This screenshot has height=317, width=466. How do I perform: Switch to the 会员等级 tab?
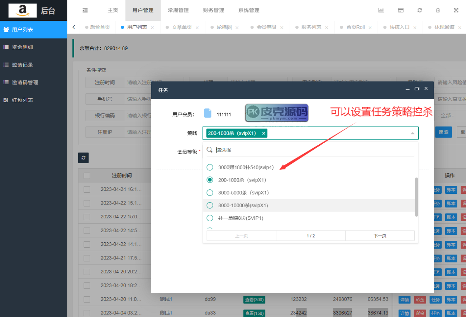pos(266,27)
